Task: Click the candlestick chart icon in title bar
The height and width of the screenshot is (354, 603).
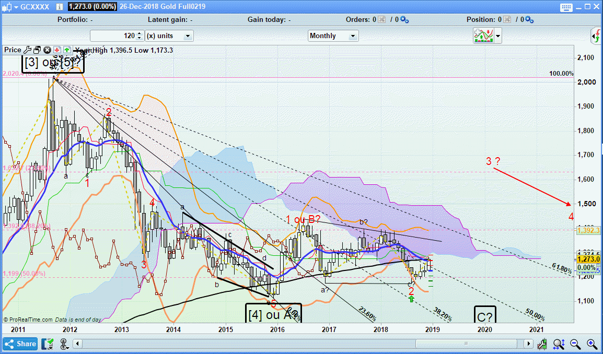Action: click(7, 7)
